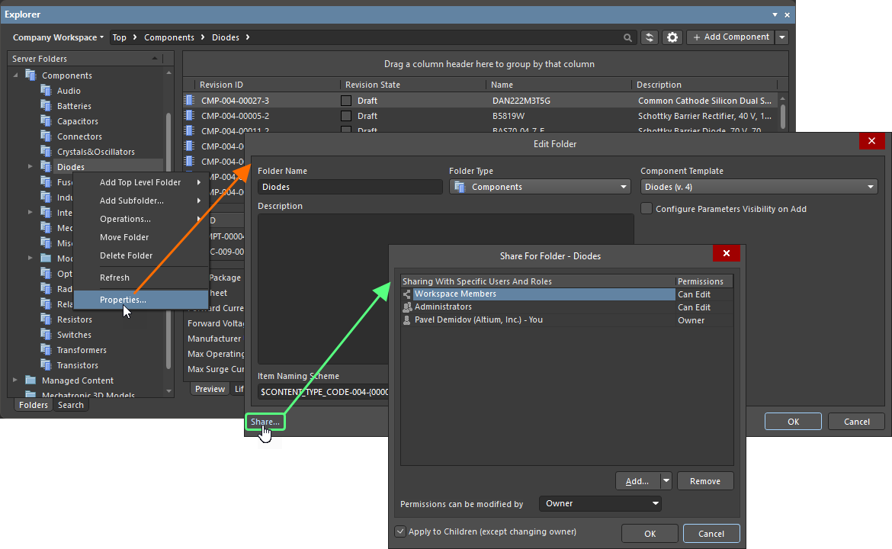Image resolution: width=892 pixels, height=549 pixels.
Task: Click the Capacitors folder icon
Action: click(x=46, y=121)
